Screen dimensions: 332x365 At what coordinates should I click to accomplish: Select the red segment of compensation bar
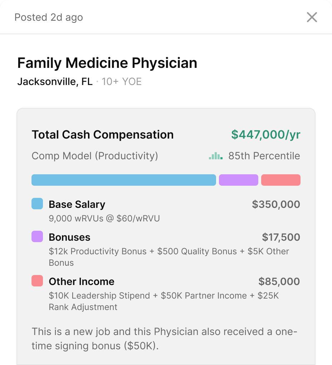pos(281,180)
